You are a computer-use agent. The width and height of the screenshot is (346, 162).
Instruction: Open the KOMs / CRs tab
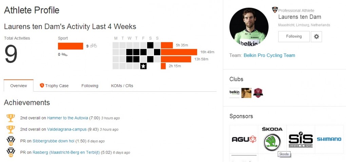(122, 86)
